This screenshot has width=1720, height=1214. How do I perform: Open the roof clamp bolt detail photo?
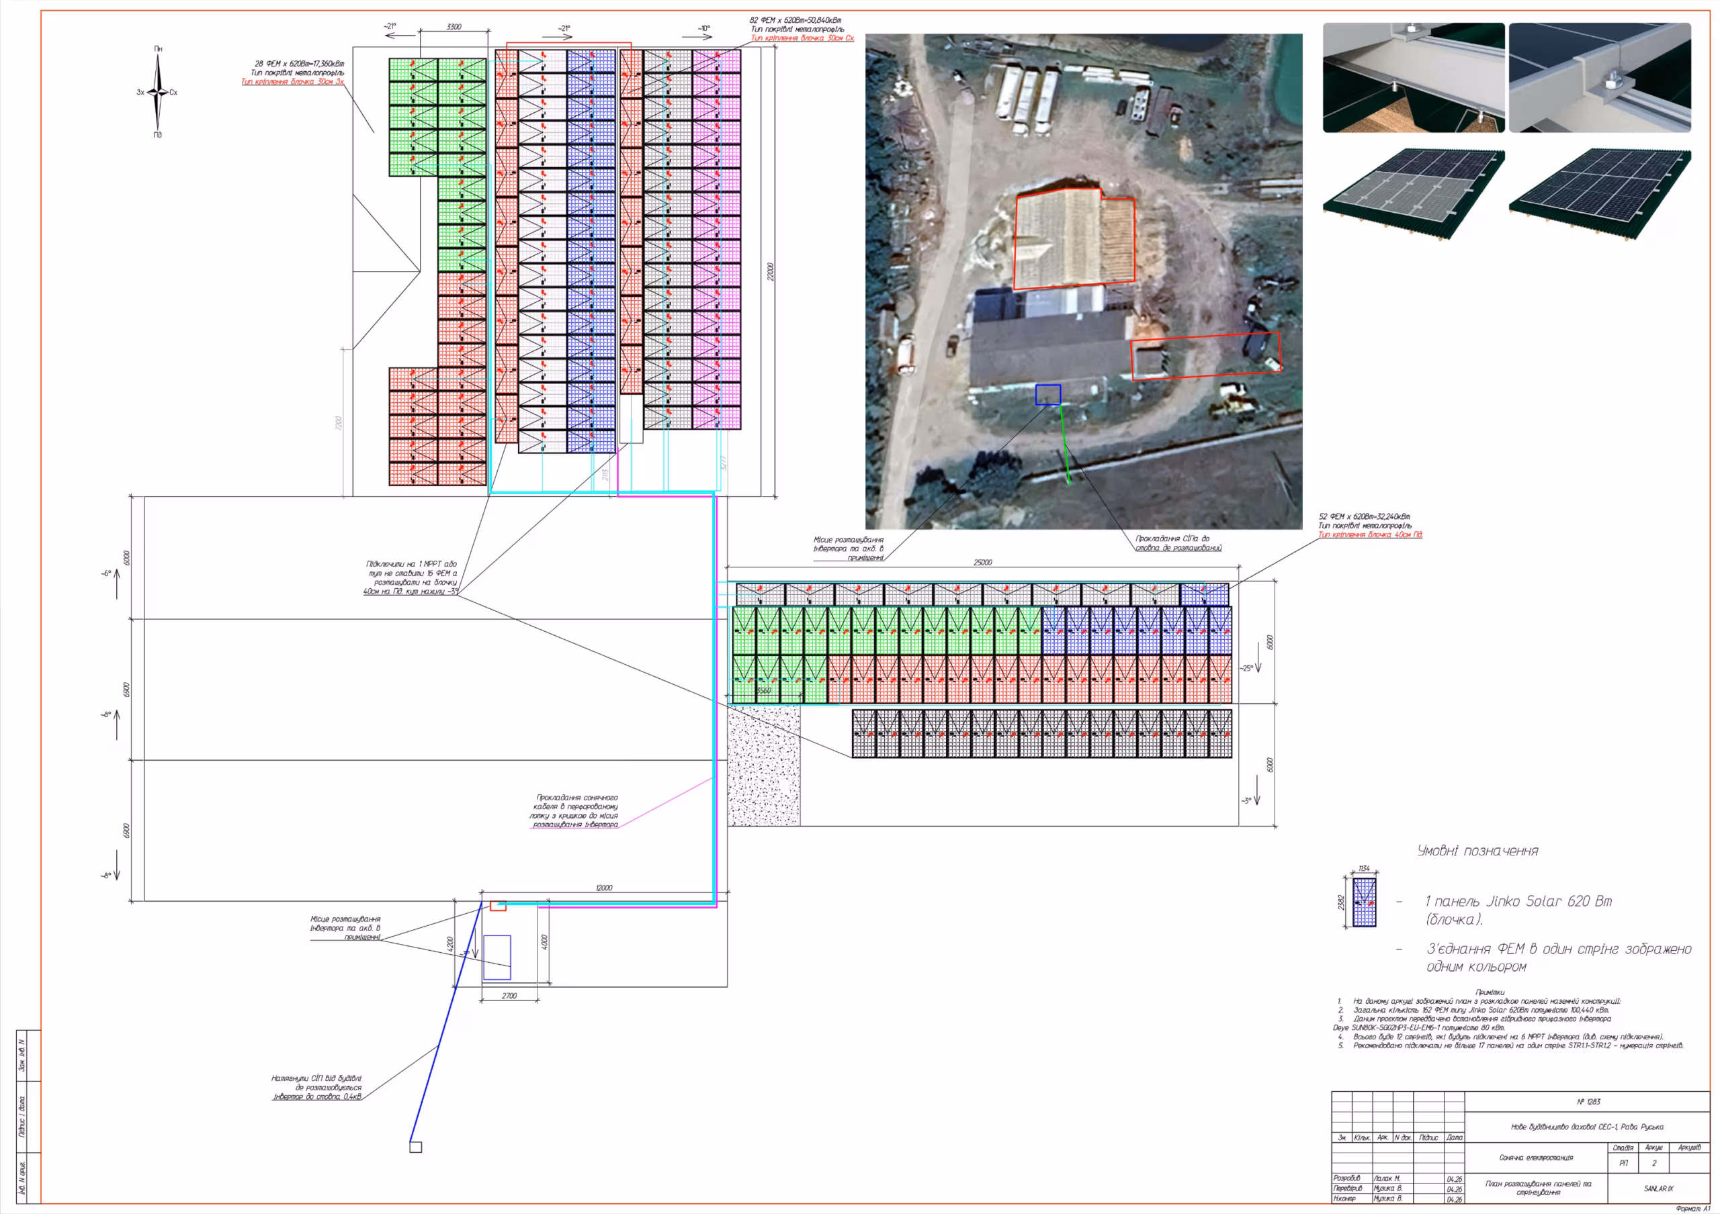click(x=1414, y=77)
